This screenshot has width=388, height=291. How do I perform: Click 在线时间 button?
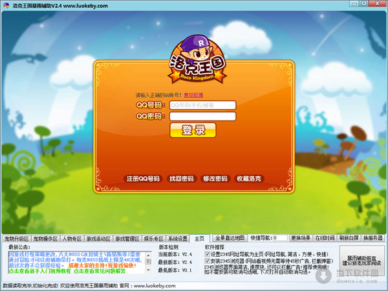325,238
